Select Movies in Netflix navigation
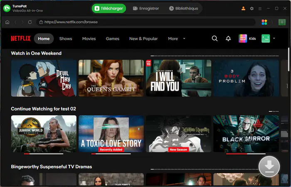 point(89,39)
